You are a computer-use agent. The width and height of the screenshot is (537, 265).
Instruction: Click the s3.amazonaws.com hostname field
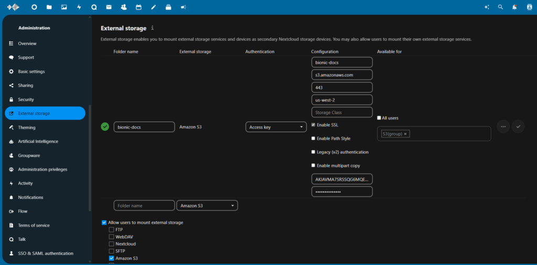(x=342, y=75)
